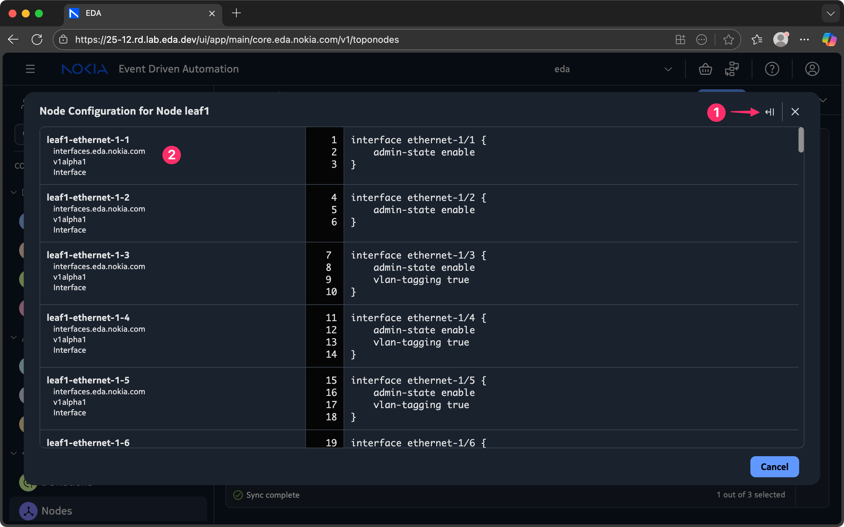Open a new browser tab
This screenshot has height=527, width=844.
[236, 13]
